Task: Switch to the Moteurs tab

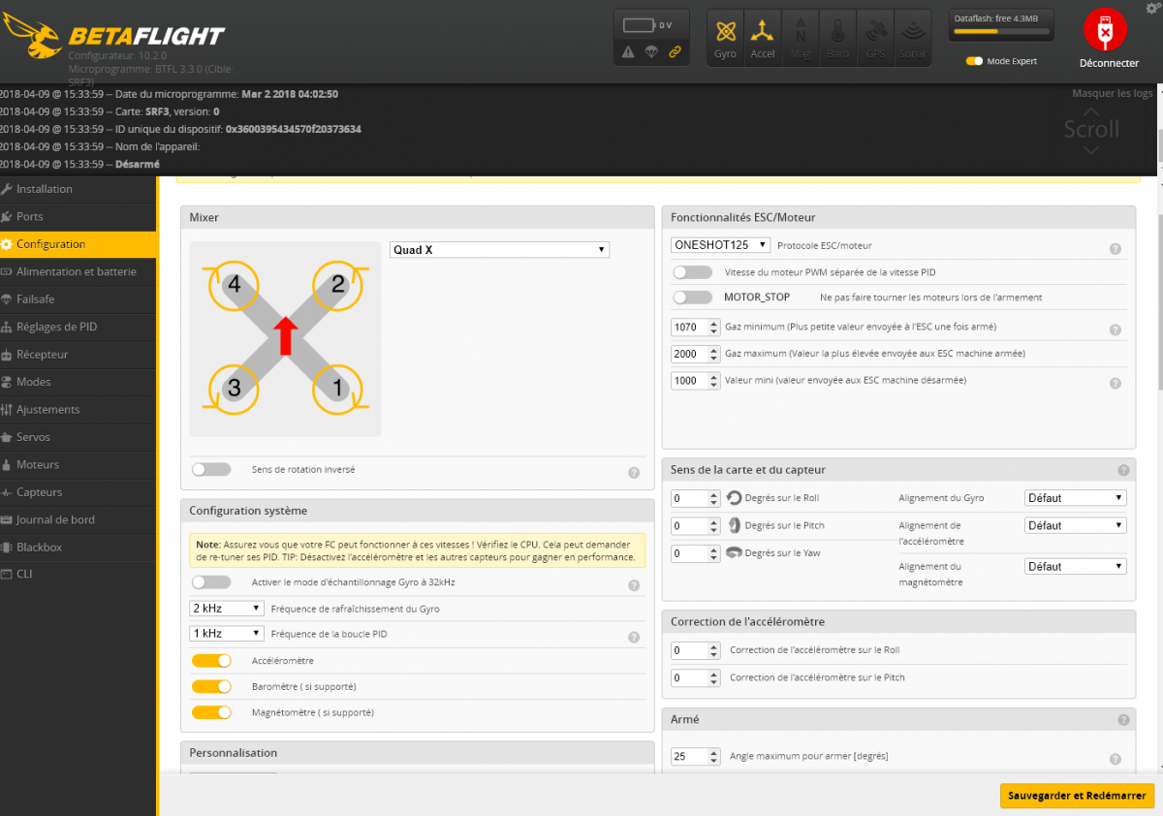Action: click(38, 464)
